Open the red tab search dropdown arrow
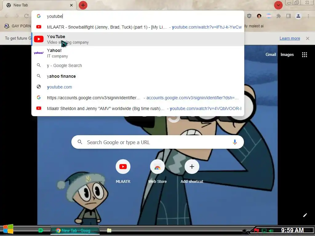This screenshot has height=236, width=315. click(278, 5)
